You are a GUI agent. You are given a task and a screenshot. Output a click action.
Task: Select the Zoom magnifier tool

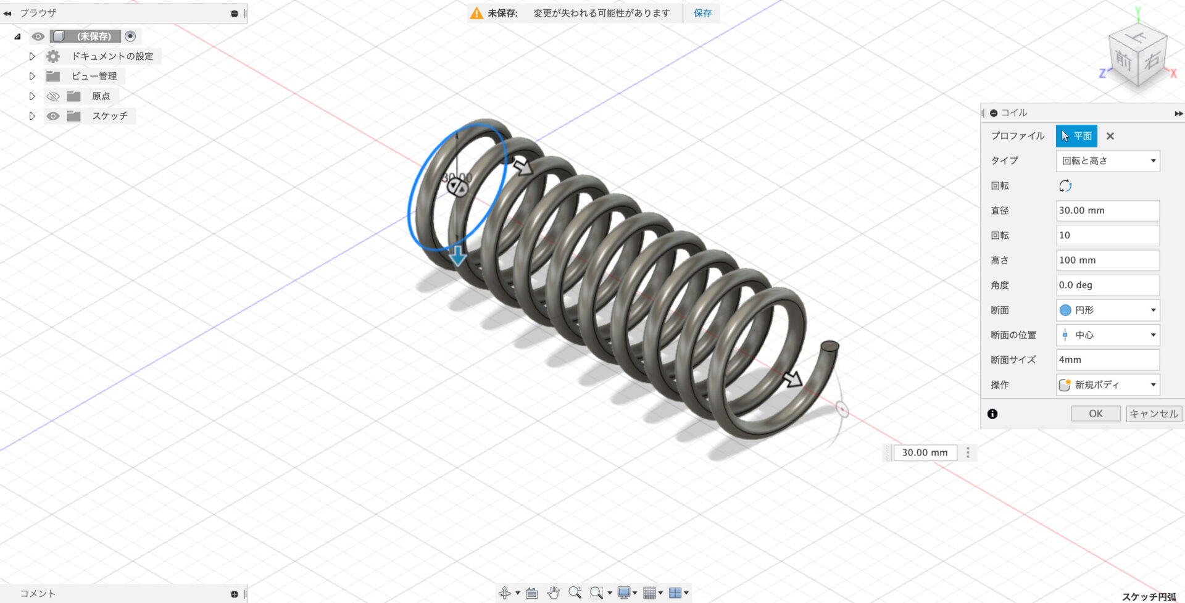pos(575,593)
